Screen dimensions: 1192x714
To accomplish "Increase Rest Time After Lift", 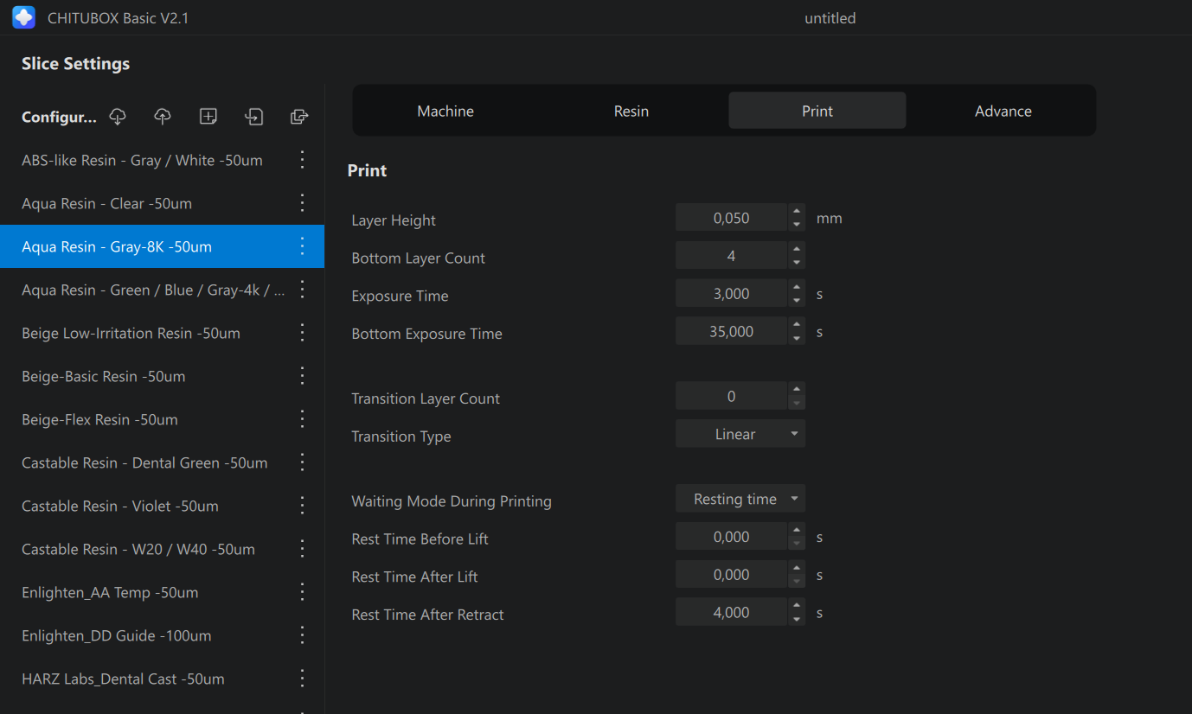I will (x=797, y=569).
